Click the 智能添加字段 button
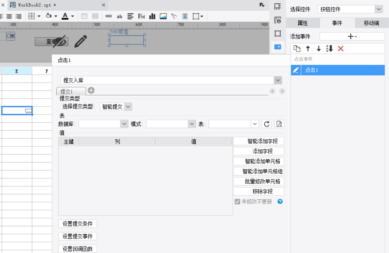The height and width of the screenshot is (253, 389). click(x=258, y=141)
